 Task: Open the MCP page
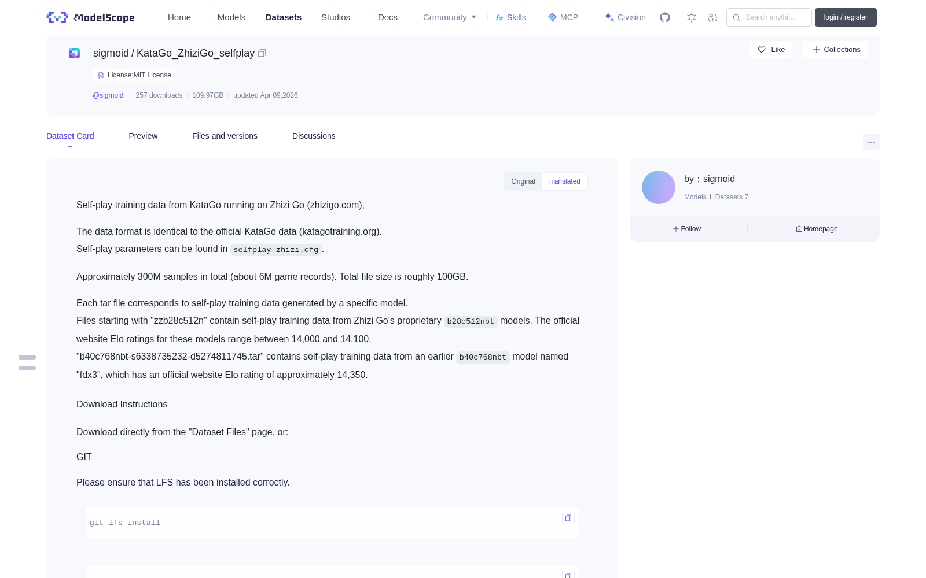tap(563, 17)
